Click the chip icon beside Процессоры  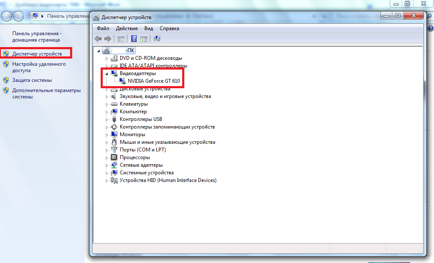click(114, 157)
